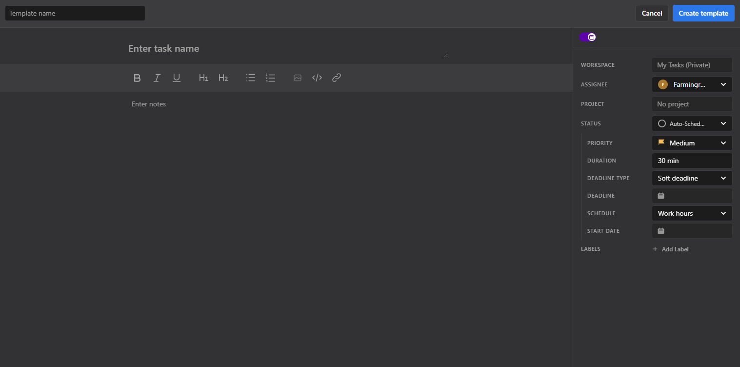Image resolution: width=740 pixels, height=367 pixels.
Task: Insert a numbered list
Action: pos(271,78)
